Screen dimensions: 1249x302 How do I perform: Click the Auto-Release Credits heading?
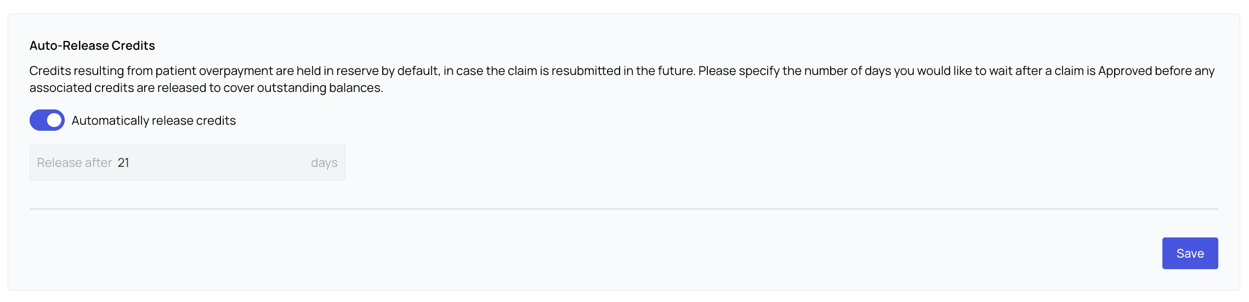click(x=92, y=45)
